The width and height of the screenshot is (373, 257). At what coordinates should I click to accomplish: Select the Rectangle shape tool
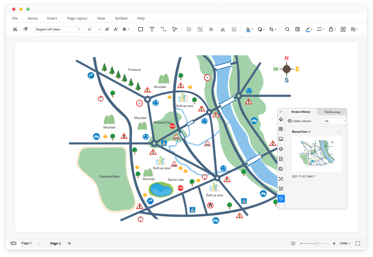coord(141,29)
